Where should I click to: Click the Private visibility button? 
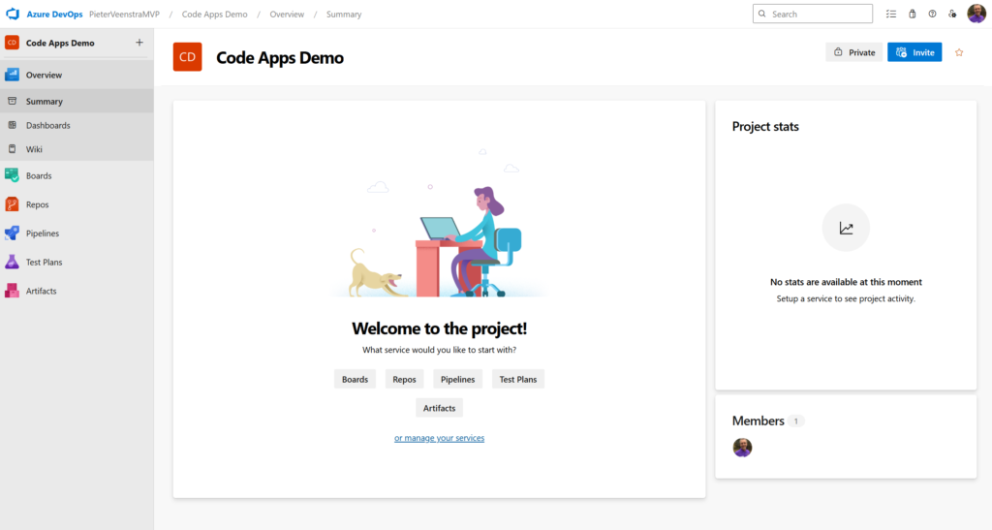point(854,52)
